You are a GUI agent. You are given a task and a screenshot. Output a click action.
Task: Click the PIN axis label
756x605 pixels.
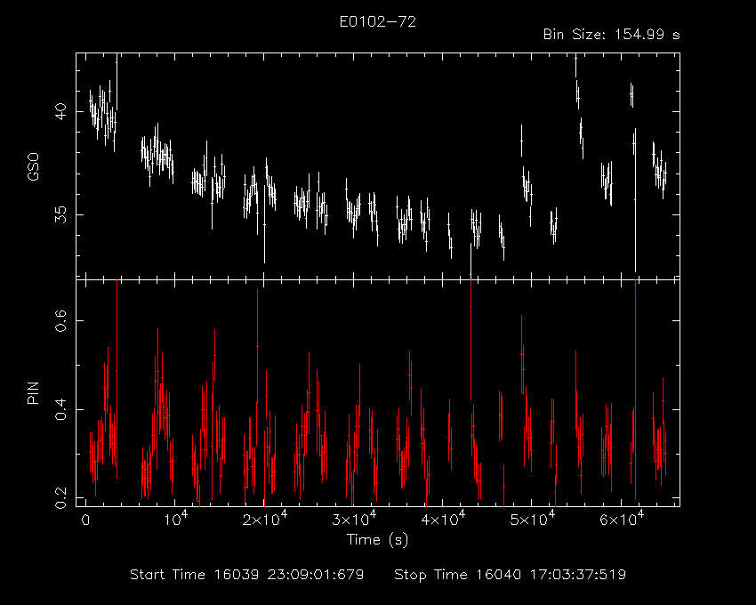[x=33, y=392]
